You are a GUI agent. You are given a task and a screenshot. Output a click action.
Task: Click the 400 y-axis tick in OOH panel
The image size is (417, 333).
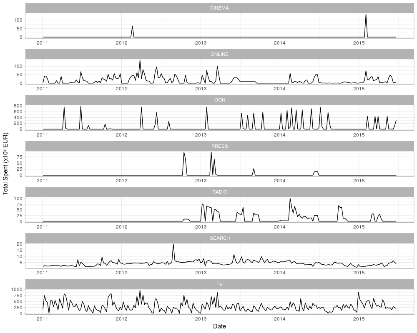(x=19, y=117)
